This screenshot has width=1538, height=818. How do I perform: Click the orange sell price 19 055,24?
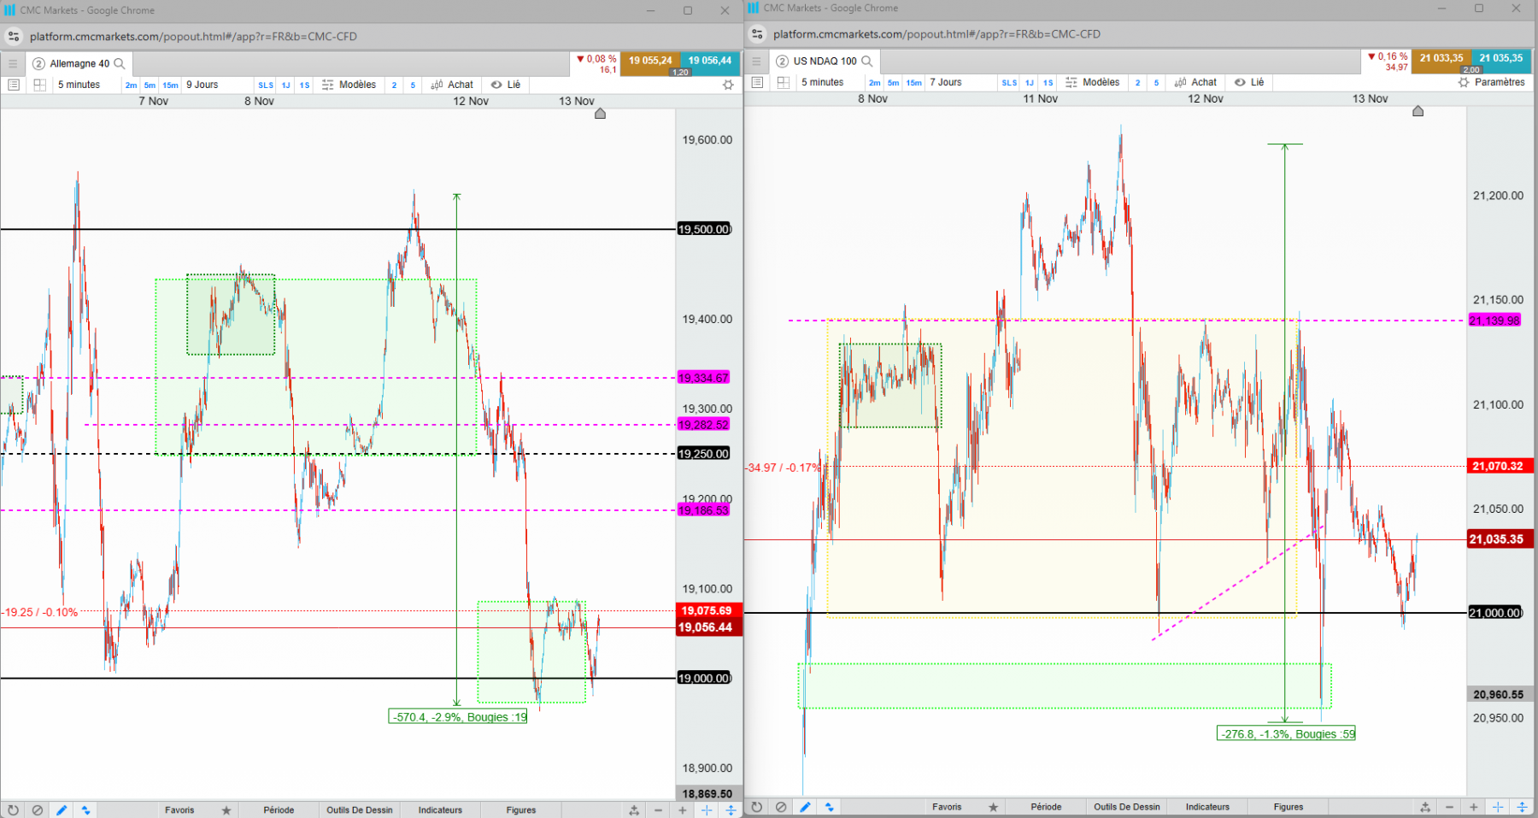650,62
